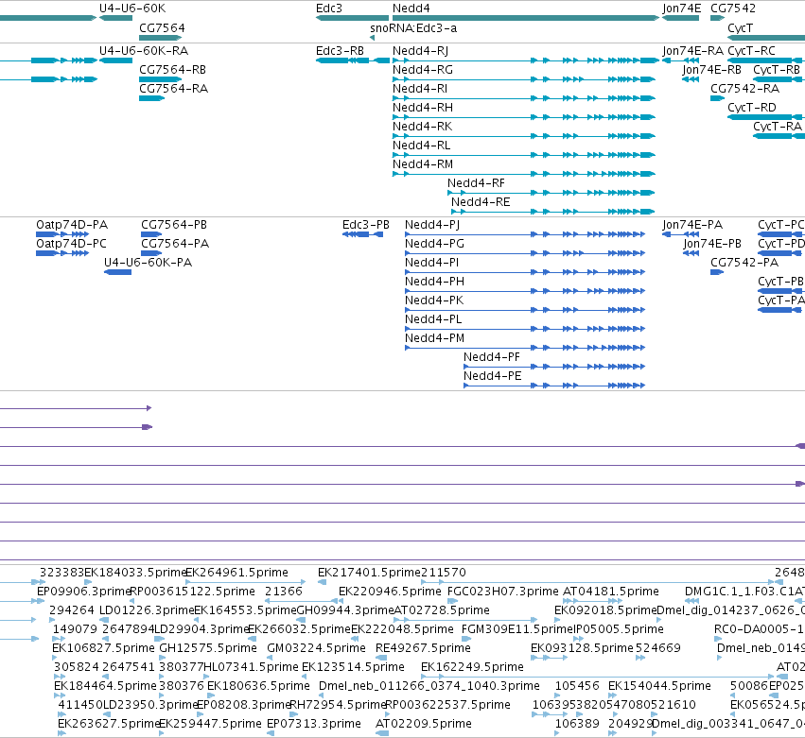Select the EK264961.5prime feature label
This screenshot has height=738, width=805.
pyautogui.click(x=236, y=573)
